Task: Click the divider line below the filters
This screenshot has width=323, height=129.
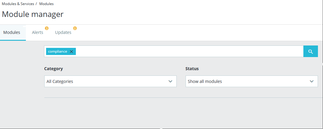Action: (183, 97)
